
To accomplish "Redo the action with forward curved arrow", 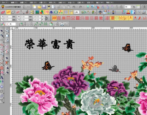I will (80, 7).
